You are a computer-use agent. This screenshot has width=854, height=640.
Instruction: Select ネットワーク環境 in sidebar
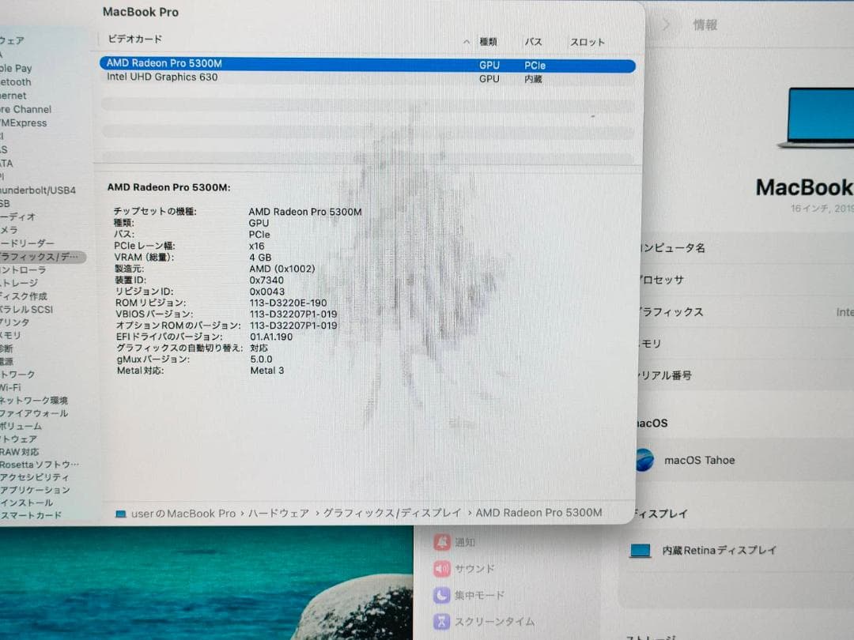34,401
